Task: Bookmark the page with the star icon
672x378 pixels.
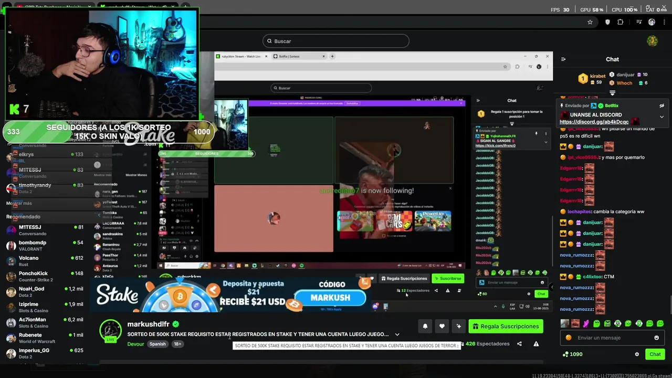Action: [x=590, y=22]
